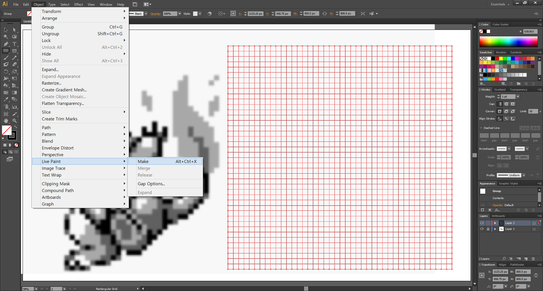Select the Scale tool

pyautogui.click(x=14, y=72)
